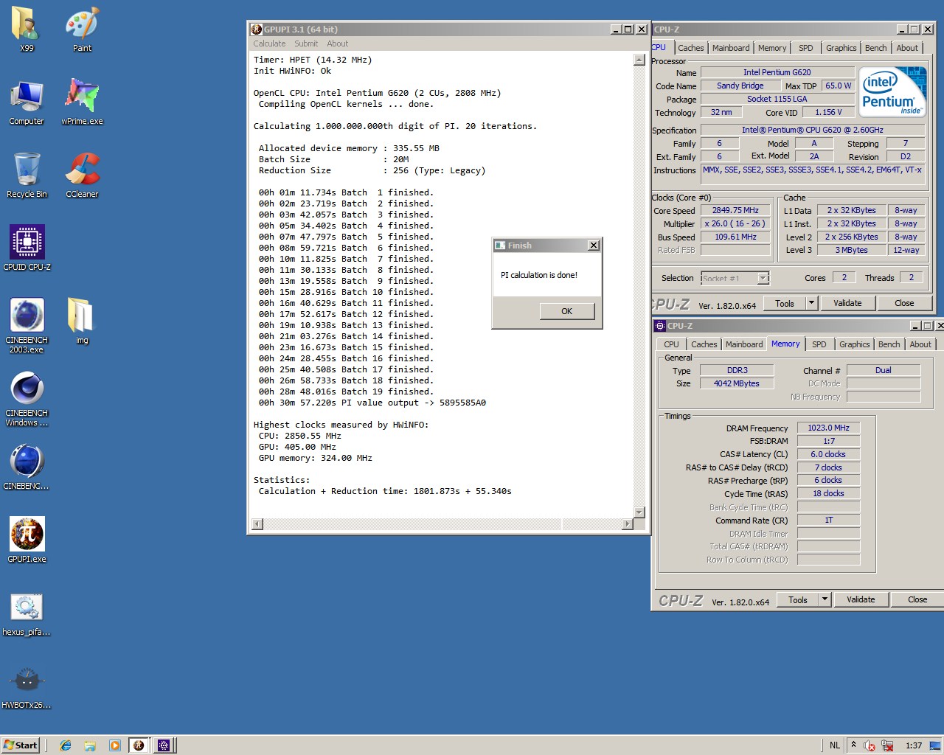Click Close button in the upper CPU-Z window
The width and height of the screenshot is (944, 755).
[904, 303]
